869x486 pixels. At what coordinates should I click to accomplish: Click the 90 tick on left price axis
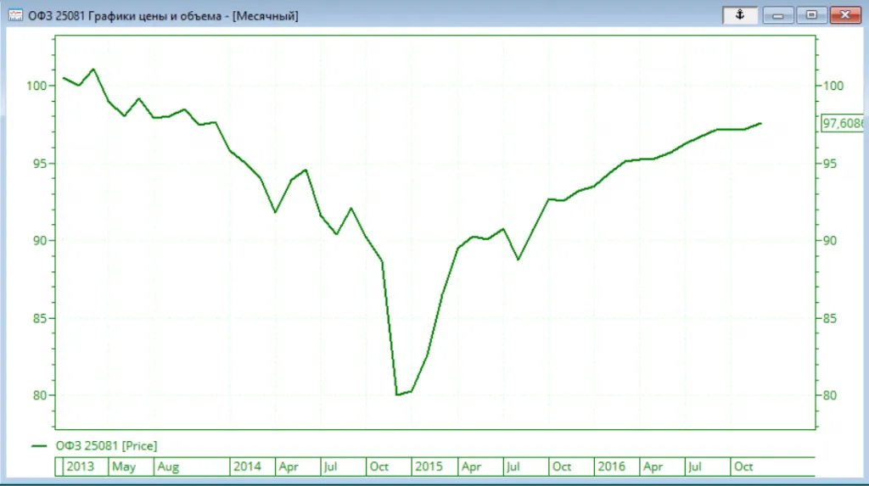click(39, 241)
